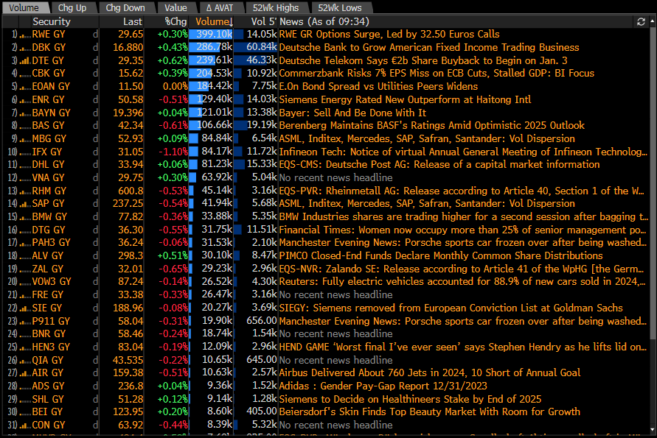657x438 pixels.
Task: Open the chart icon beside RWE GY
Action: (25, 35)
